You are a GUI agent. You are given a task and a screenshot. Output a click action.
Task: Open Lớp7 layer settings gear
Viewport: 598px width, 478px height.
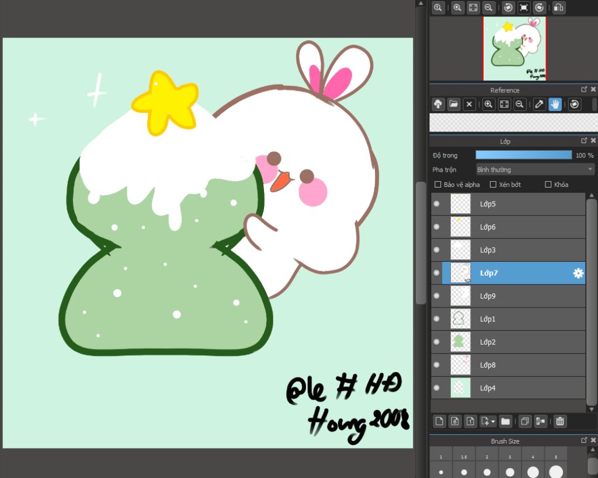click(578, 273)
